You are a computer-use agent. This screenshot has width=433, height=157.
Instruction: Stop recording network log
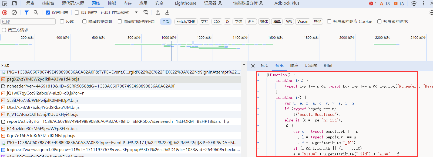[x=5, y=12]
